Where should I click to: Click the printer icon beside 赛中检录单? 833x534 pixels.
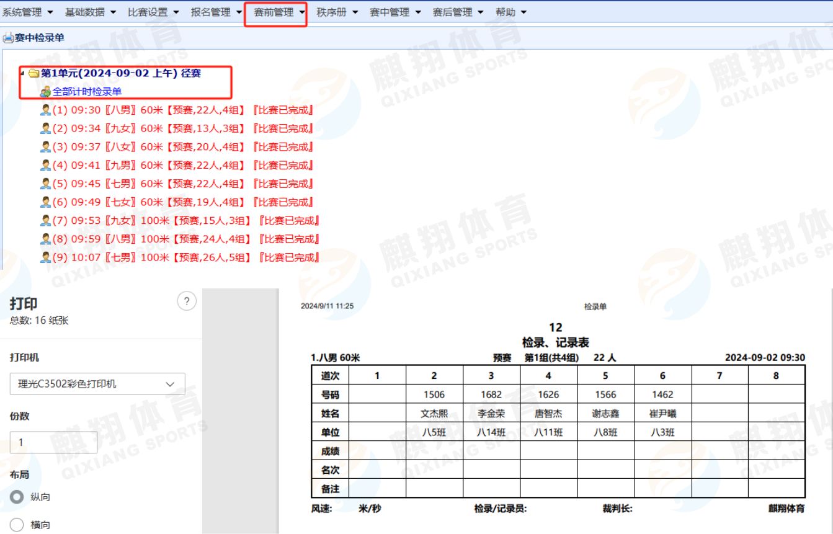pyautogui.click(x=8, y=38)
